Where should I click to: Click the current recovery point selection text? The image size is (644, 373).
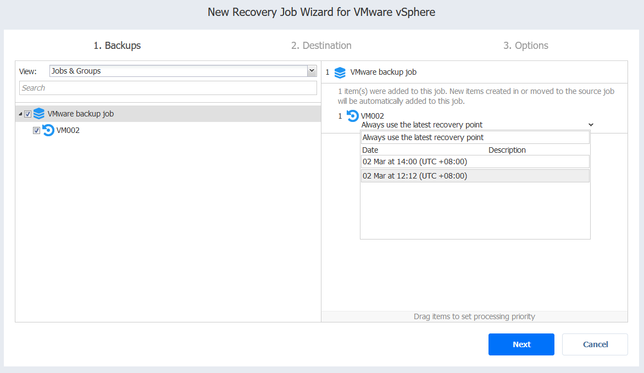pos(422,125)
